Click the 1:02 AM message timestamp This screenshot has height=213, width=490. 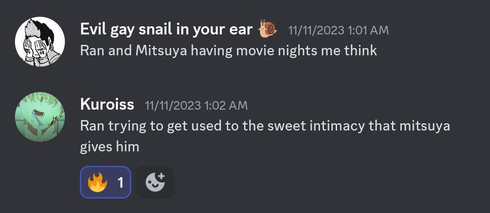tap(196, 106)
